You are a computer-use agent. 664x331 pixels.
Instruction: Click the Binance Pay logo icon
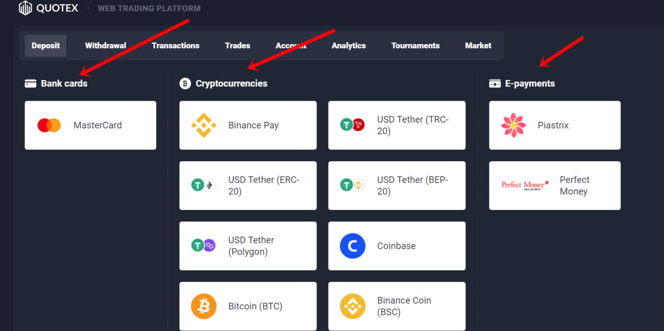(x=204, y=125)
